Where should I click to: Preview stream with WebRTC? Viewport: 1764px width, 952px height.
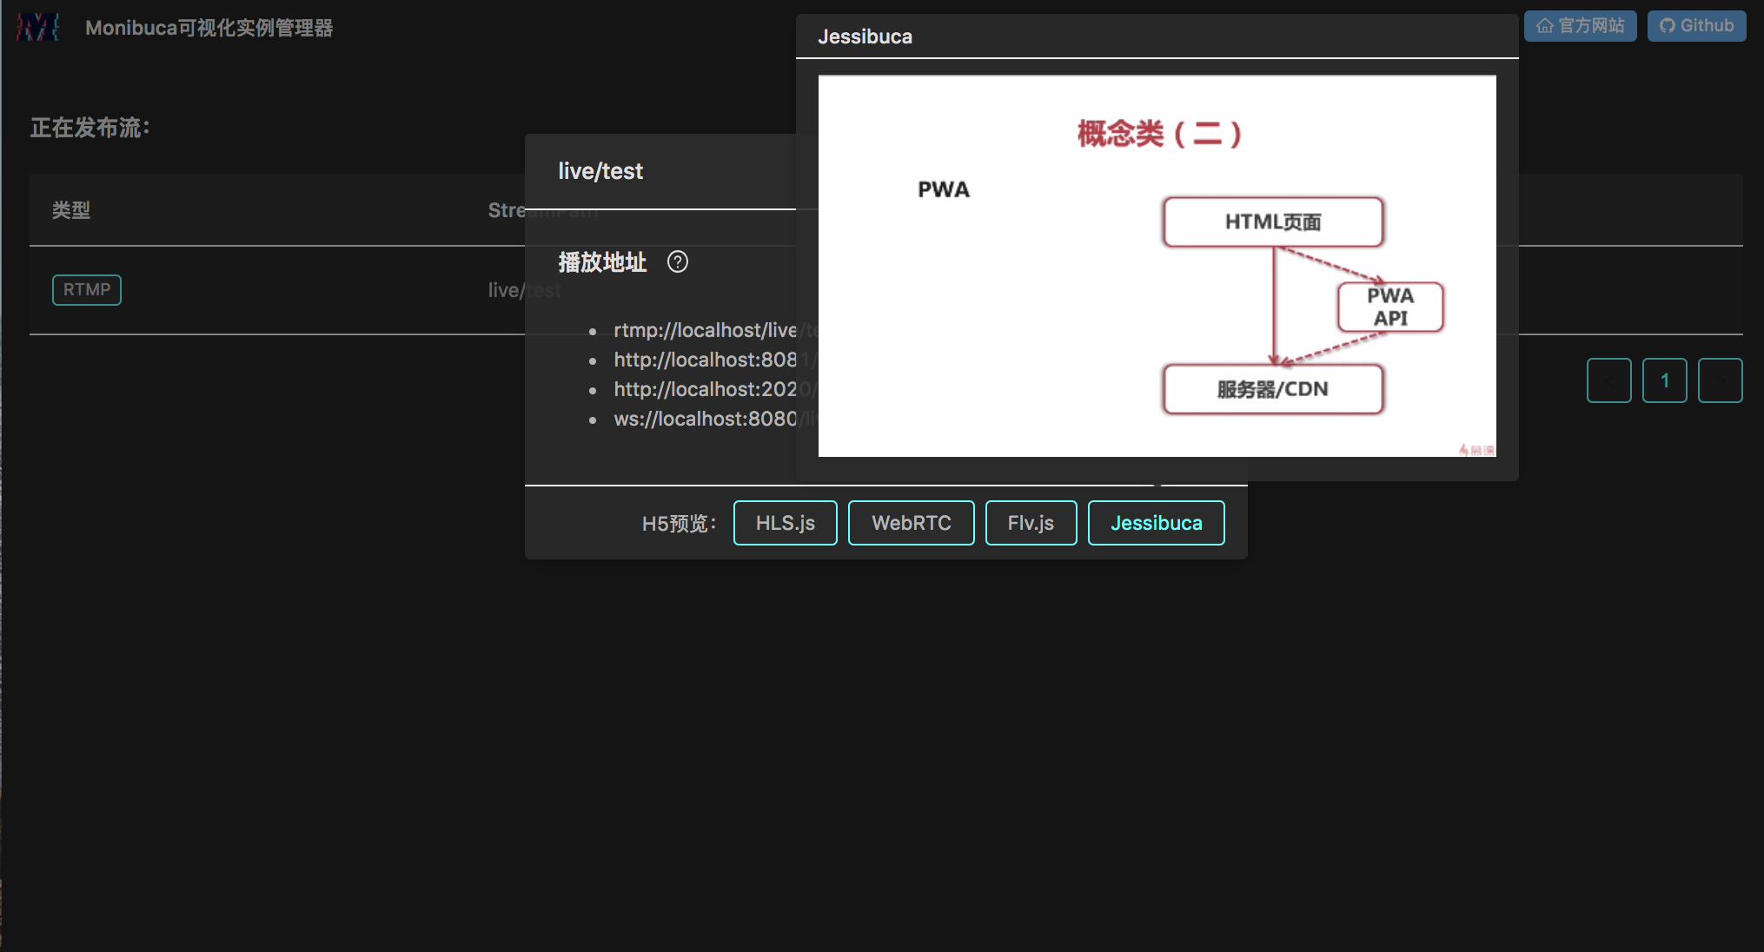(x=911, y=523)
